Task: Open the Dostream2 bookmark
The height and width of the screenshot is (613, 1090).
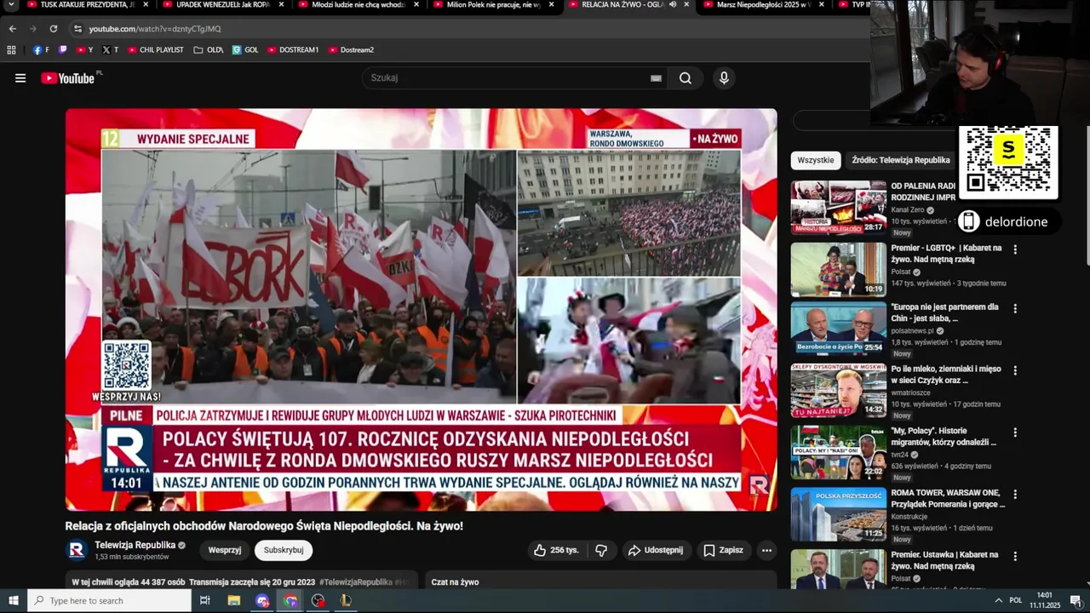Action: tap(351, 50)
